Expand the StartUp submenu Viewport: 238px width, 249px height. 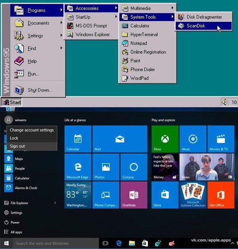[91, 17]
